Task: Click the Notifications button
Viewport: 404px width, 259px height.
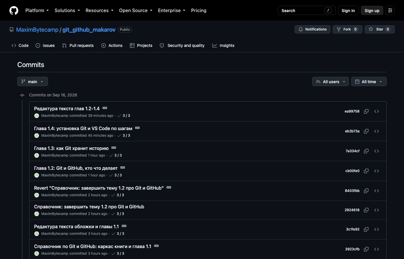Action: pos(313,29)
